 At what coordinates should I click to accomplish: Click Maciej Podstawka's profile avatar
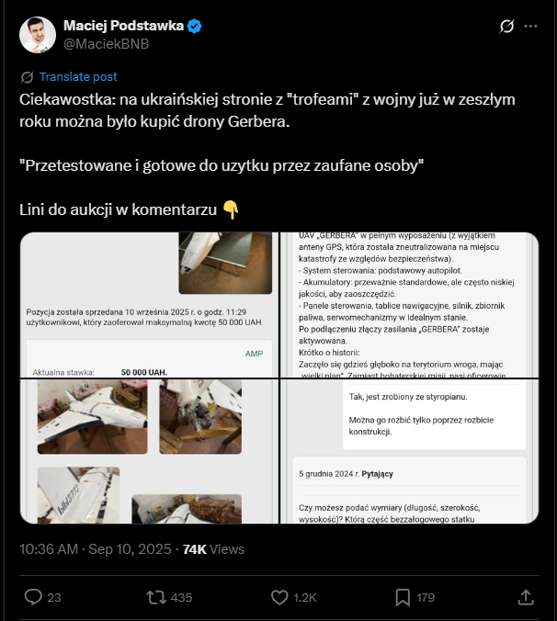pyautogui.click(x=38, y=34)
